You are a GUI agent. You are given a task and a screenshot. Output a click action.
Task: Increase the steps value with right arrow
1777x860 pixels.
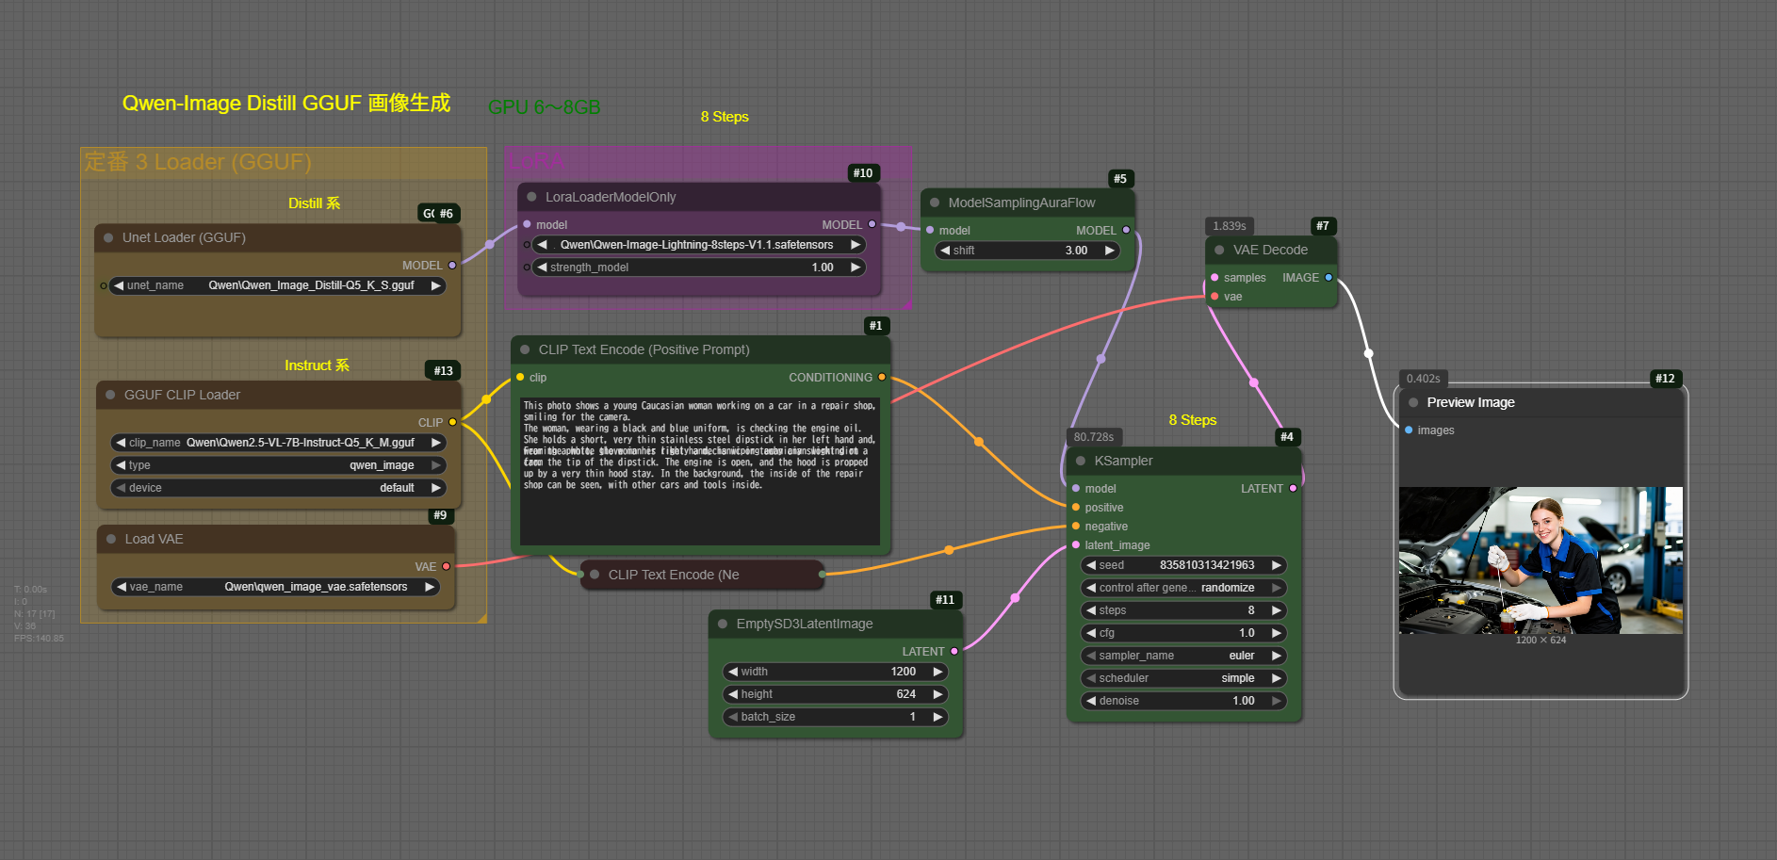coord(1277,610)
